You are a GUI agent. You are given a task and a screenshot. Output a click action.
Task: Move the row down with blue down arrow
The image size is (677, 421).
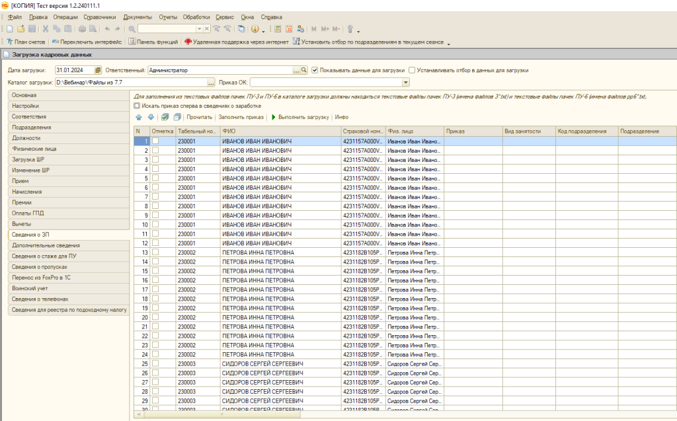click(151, 117)
